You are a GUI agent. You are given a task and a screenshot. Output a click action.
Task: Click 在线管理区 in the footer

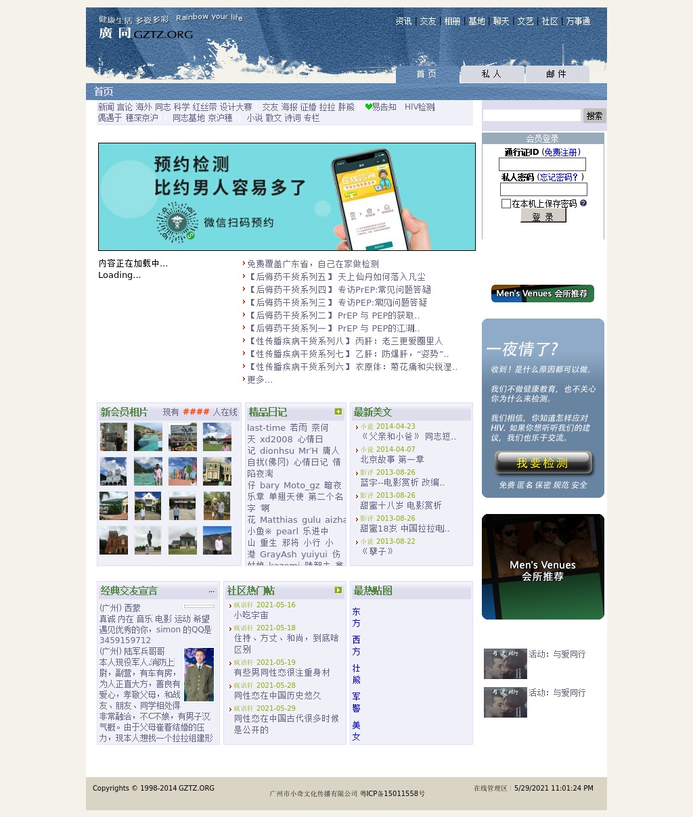(x=491, y=789)
